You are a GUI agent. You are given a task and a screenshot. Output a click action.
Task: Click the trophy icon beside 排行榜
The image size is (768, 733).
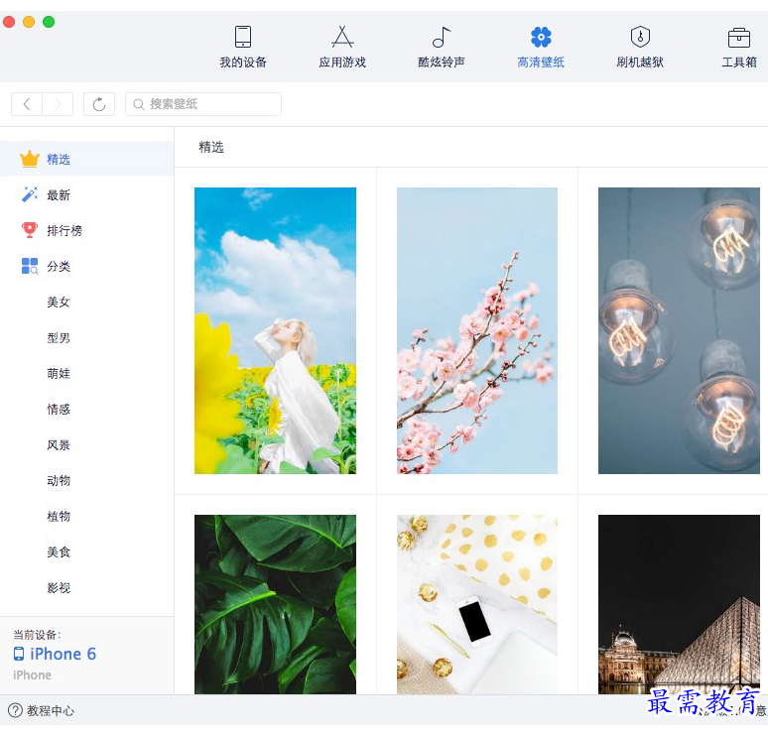[30, 230]
